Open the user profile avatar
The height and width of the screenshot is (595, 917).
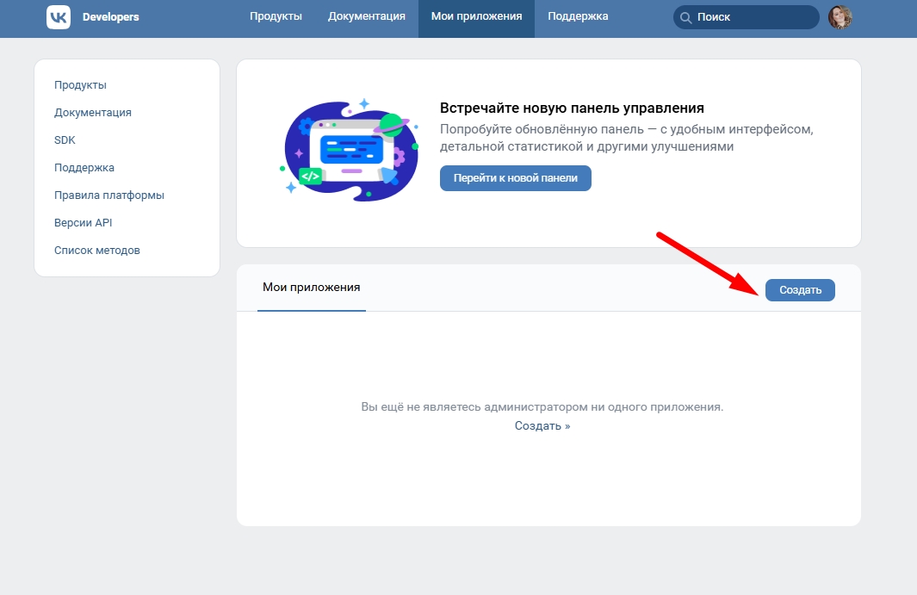click(x=840, y=17)
